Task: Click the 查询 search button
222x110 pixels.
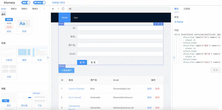Action: pos(82,62)
